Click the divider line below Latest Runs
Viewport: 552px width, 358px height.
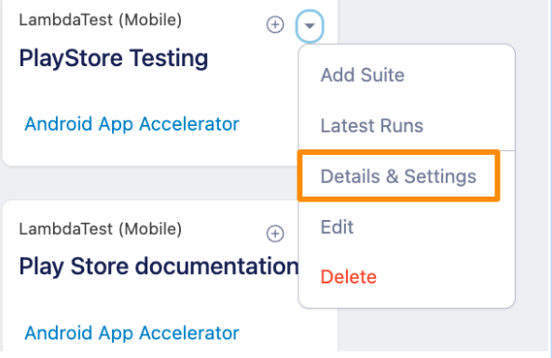point(407,151)
